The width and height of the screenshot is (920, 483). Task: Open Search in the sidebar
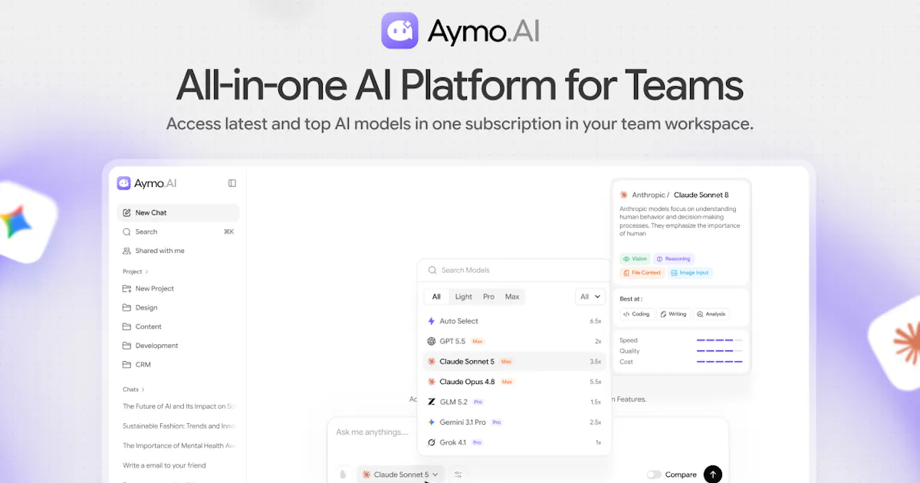[178, 232]
